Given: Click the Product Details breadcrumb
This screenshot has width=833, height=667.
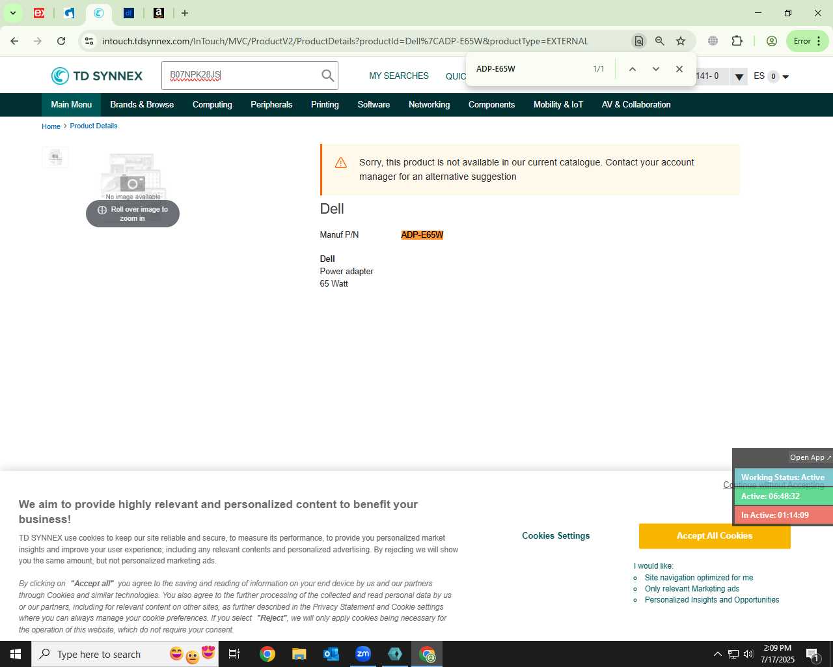Looking at the screenshot, I should [94, 126].
